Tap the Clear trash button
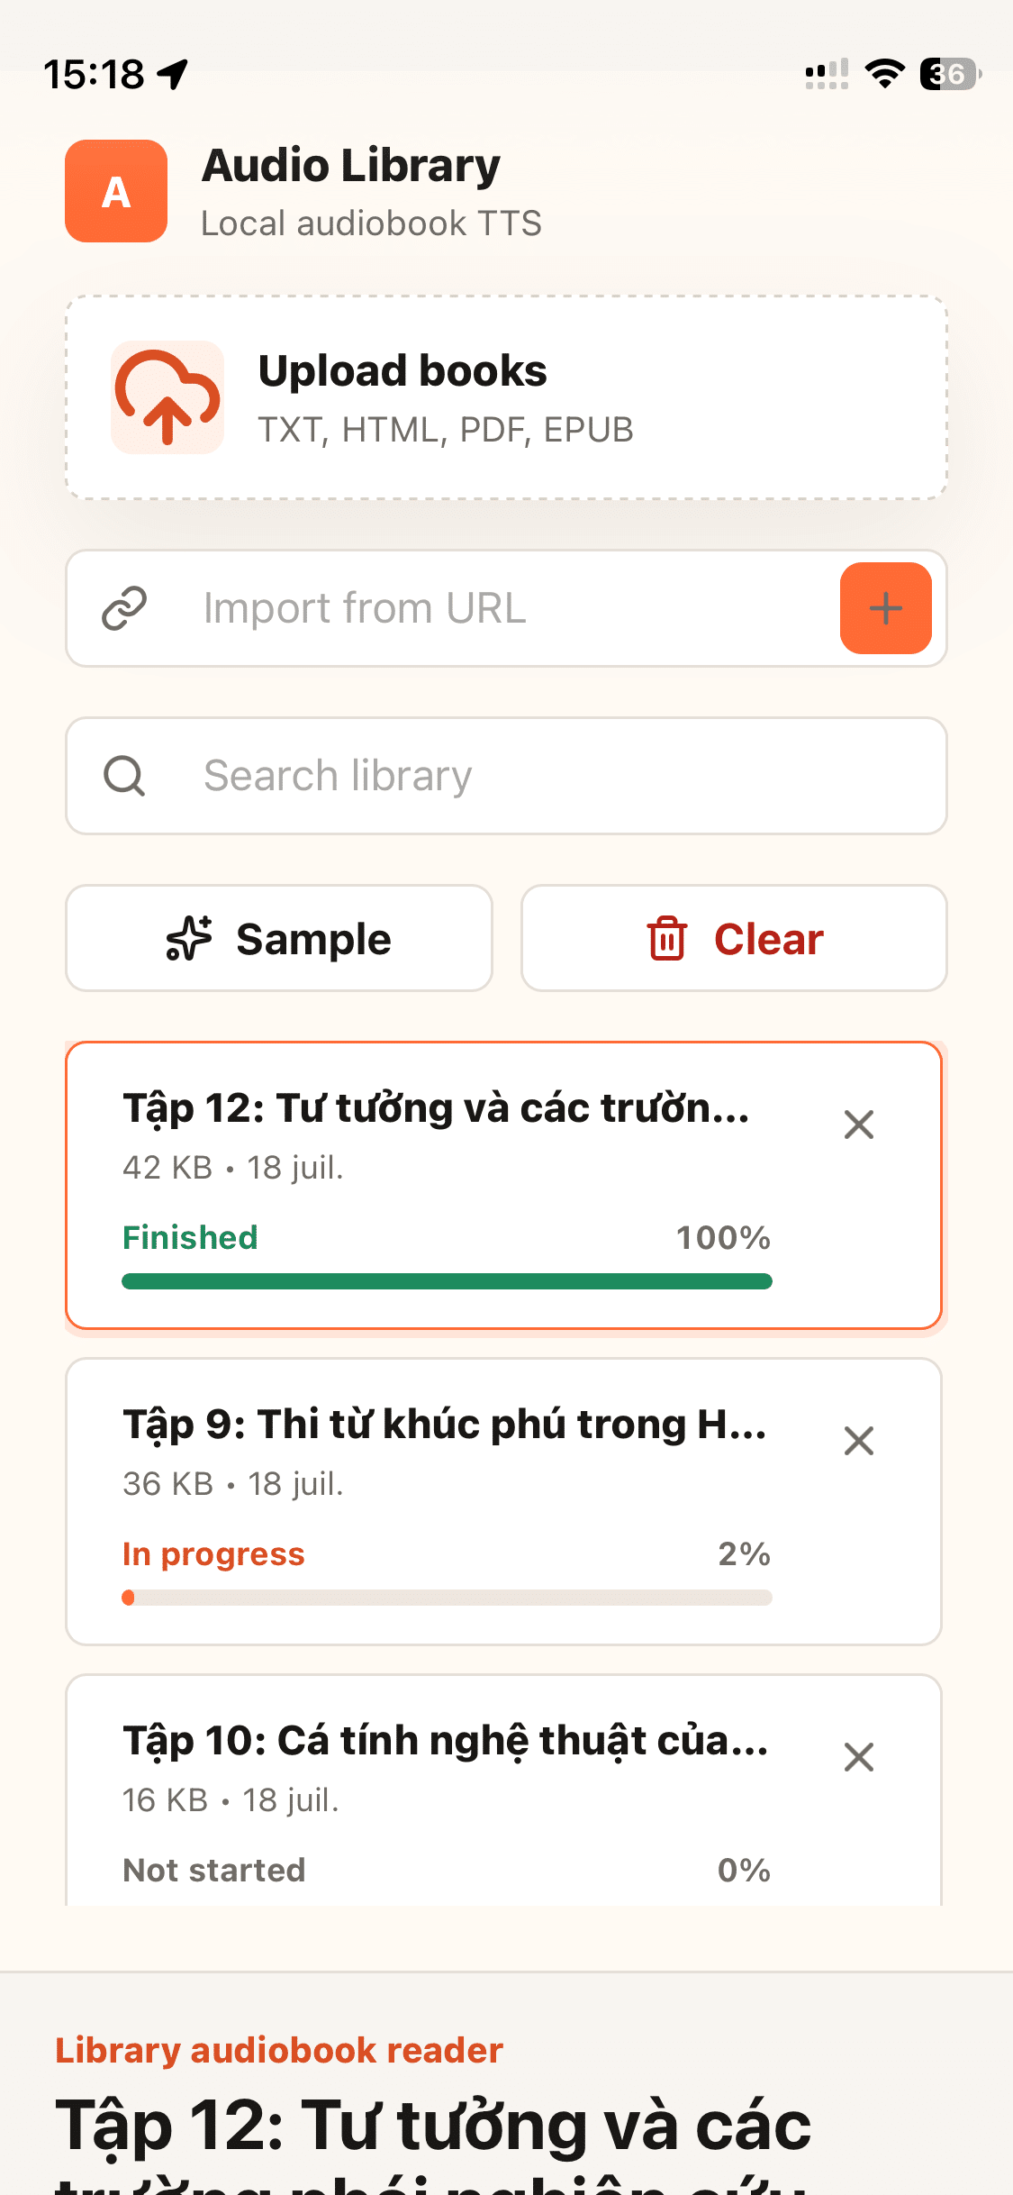The height and width of the screenshot is (2195, 1013). (734, 938)
